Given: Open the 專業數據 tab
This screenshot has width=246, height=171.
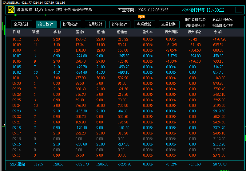Looking at the screenshot, I should click(145, 24).
